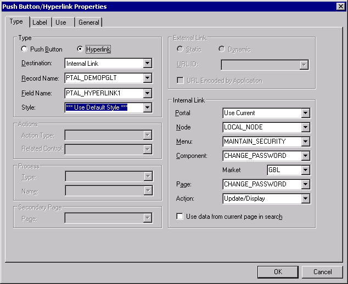Open the Menu dropdown arrow
Viewport: 348px width, 284px height.
click(305, 141)
